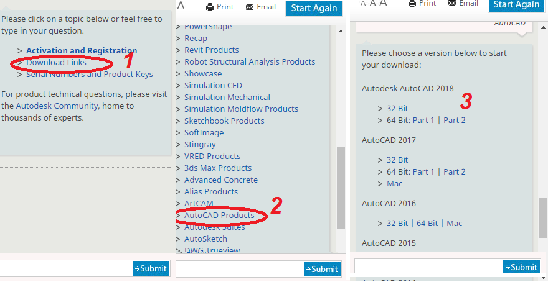The image size is (548, 282).
Task: Click Submit in the middle panel
Action: tap(322, 269)
